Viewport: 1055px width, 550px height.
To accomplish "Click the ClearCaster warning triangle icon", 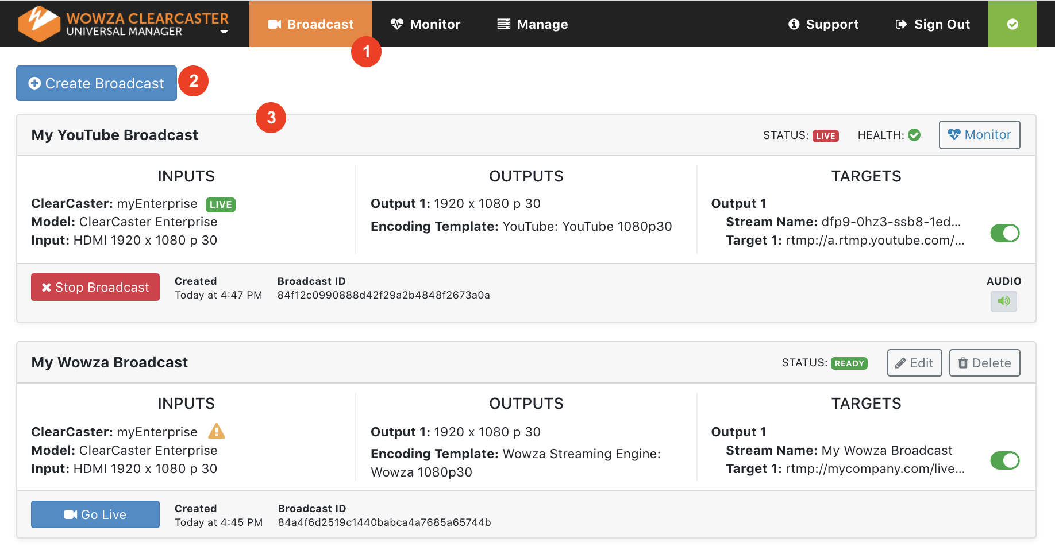I will pos(217,431).
